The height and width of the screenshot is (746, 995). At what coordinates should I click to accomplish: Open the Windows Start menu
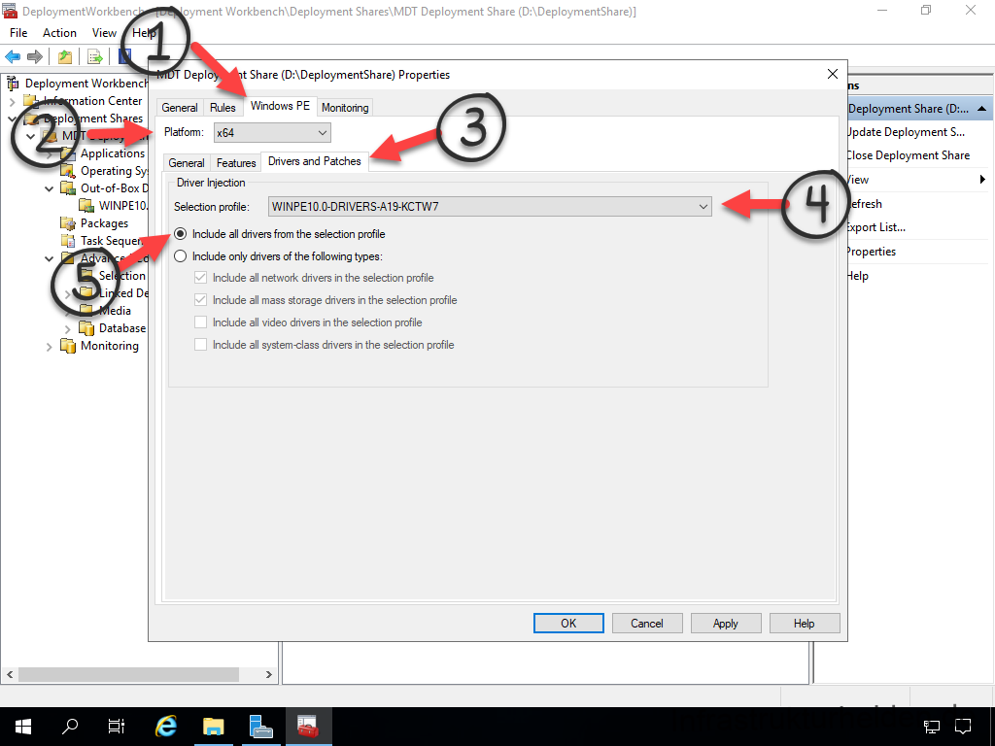coord(23,727)
